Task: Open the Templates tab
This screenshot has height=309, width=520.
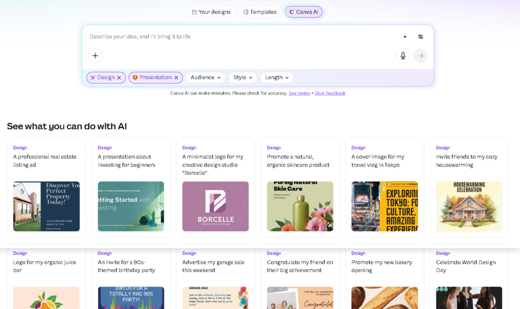Action: coord(260,12)
